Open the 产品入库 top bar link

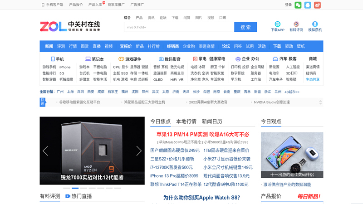coord(95,5)
